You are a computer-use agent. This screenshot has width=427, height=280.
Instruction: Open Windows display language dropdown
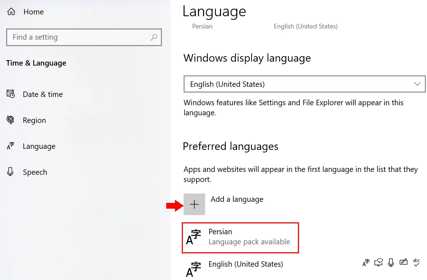[304, 84]
